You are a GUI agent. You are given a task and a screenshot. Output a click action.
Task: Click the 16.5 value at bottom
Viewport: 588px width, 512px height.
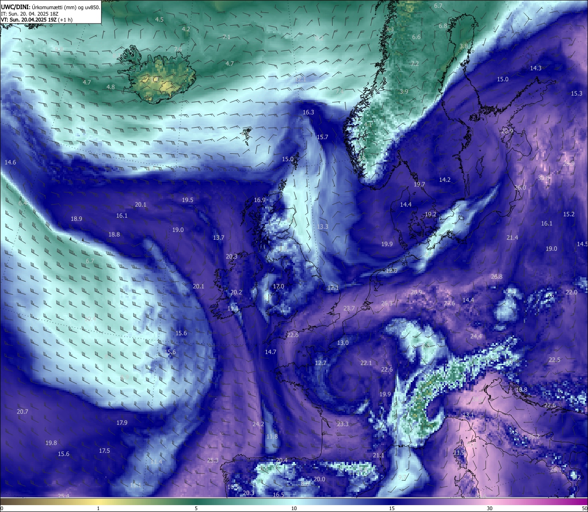278,495
